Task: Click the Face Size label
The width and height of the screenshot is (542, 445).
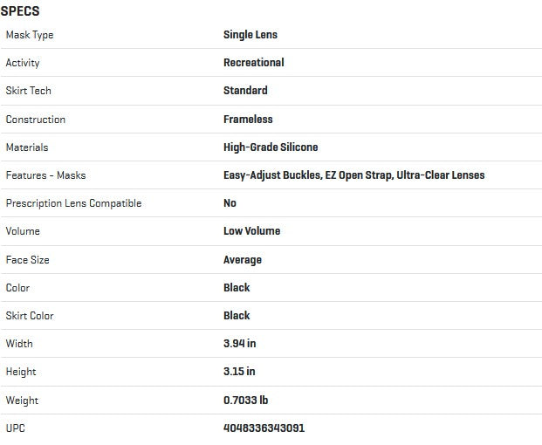Action: pos(28,260)
